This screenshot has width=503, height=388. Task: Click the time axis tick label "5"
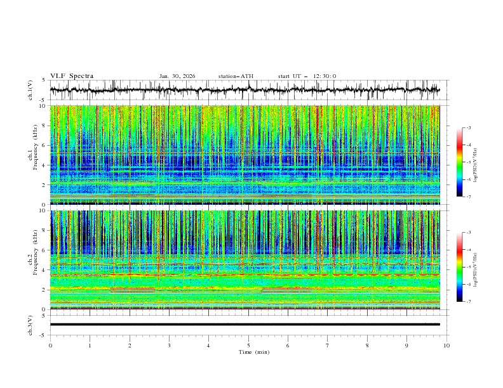[x=248, y=346]
